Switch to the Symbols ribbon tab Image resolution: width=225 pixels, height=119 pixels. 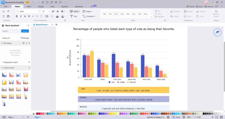click(64, 6)
